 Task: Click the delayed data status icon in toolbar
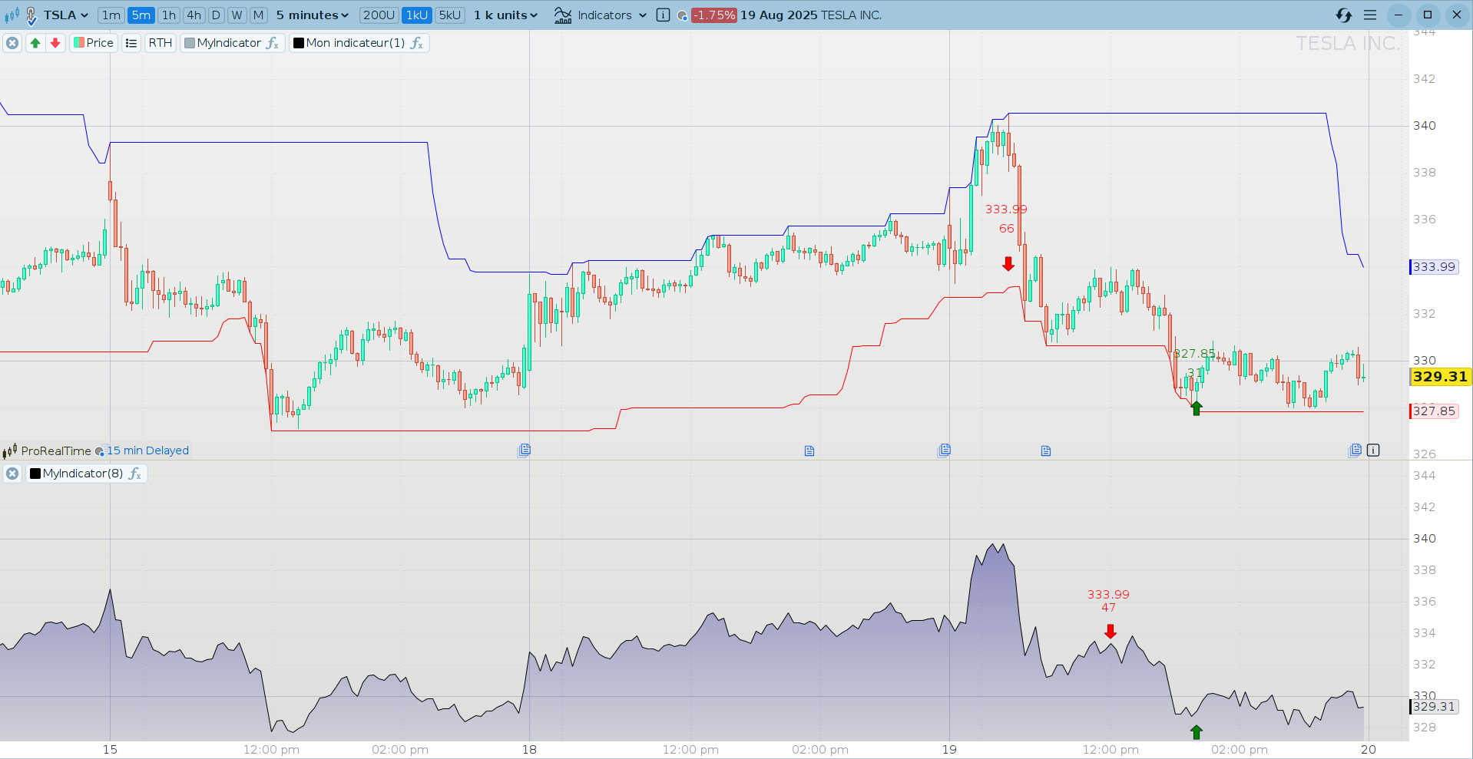682,16
